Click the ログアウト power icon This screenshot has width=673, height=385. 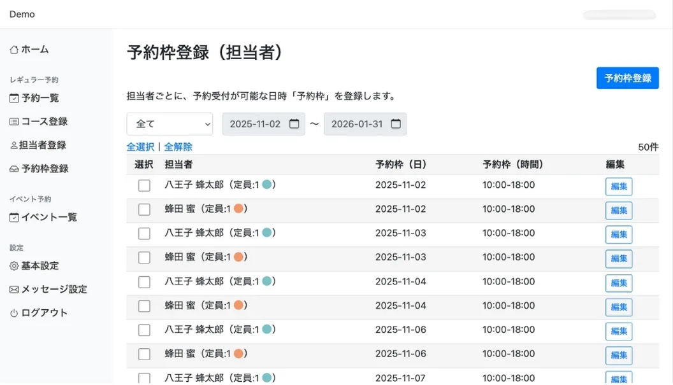click(x=14, y=313)
